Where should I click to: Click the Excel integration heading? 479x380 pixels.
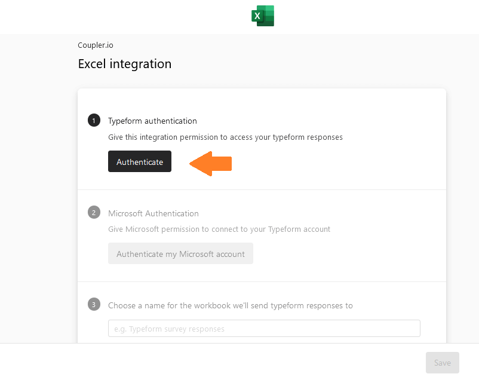point(125,64)
